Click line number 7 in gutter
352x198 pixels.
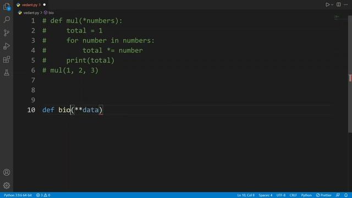[x=33, y=80]
